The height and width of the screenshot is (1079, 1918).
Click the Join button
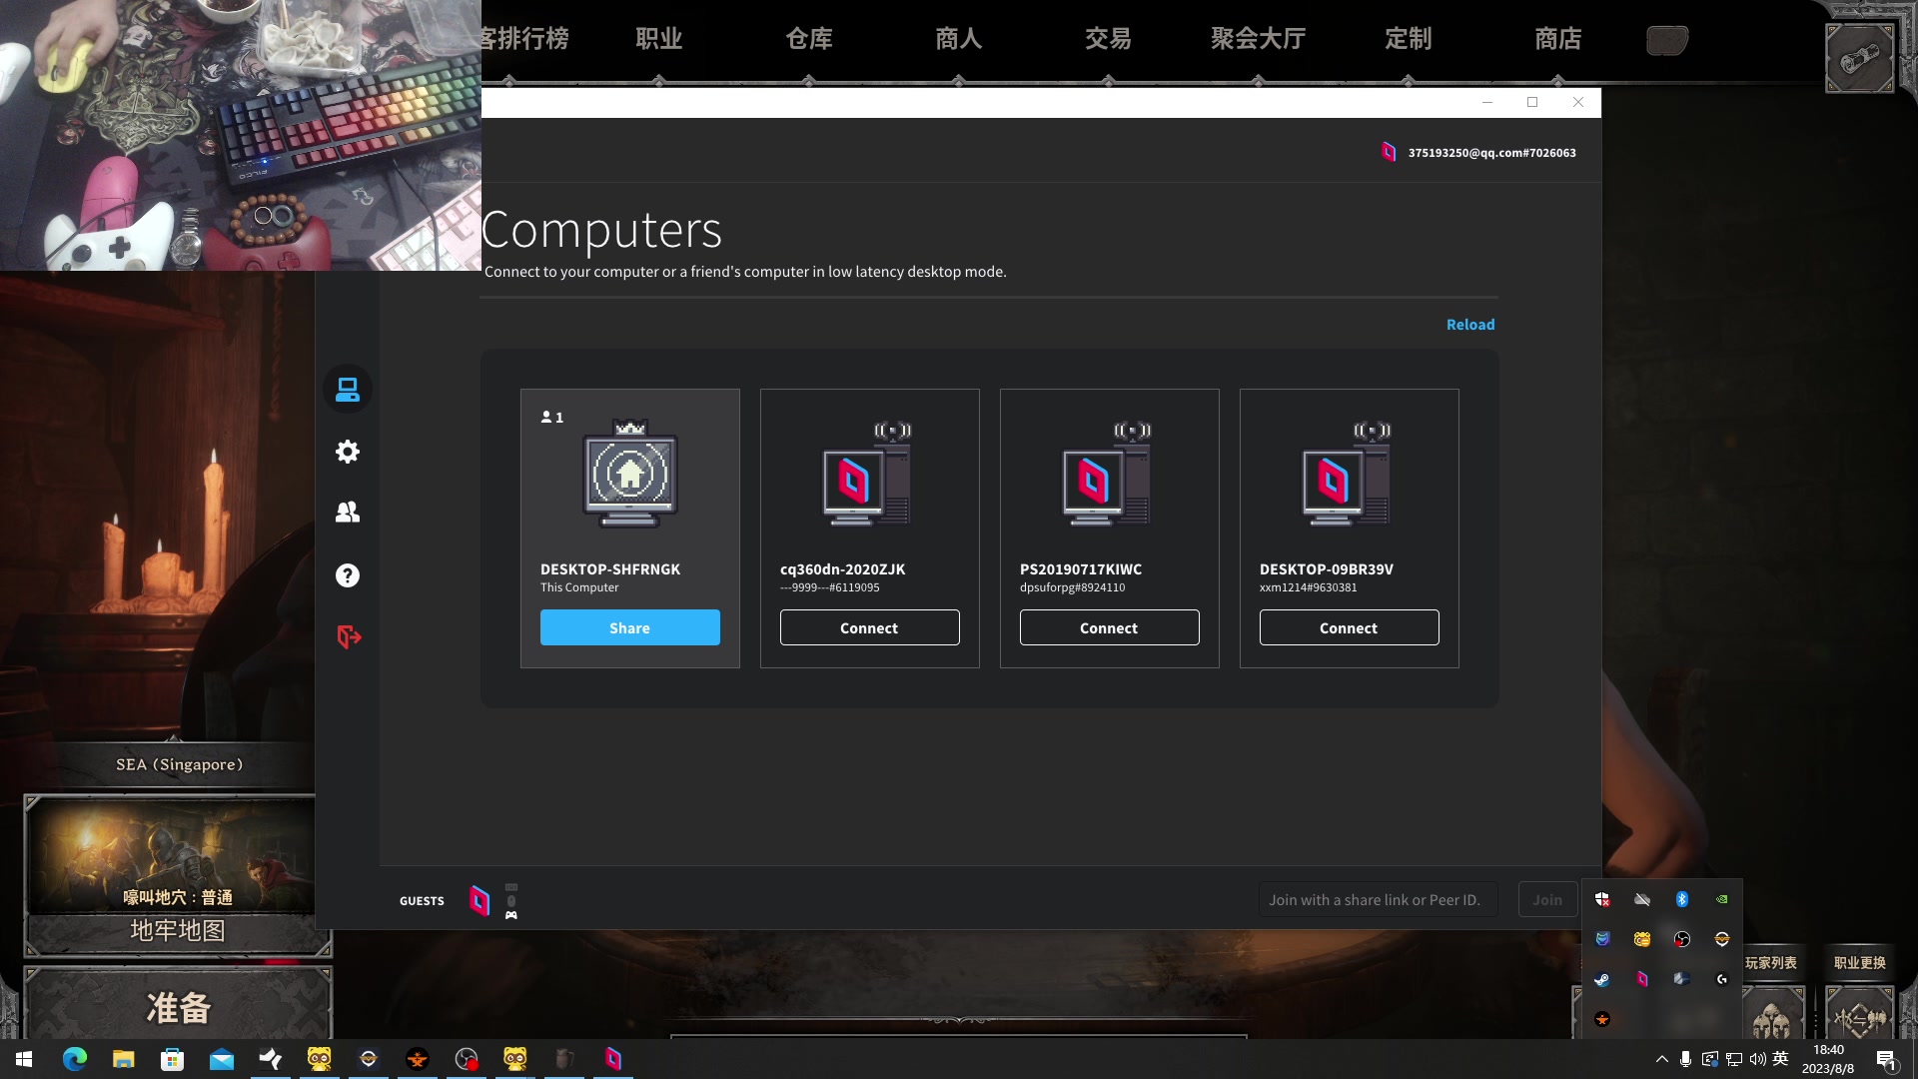pyautogui.click(x=1547, y=899)
